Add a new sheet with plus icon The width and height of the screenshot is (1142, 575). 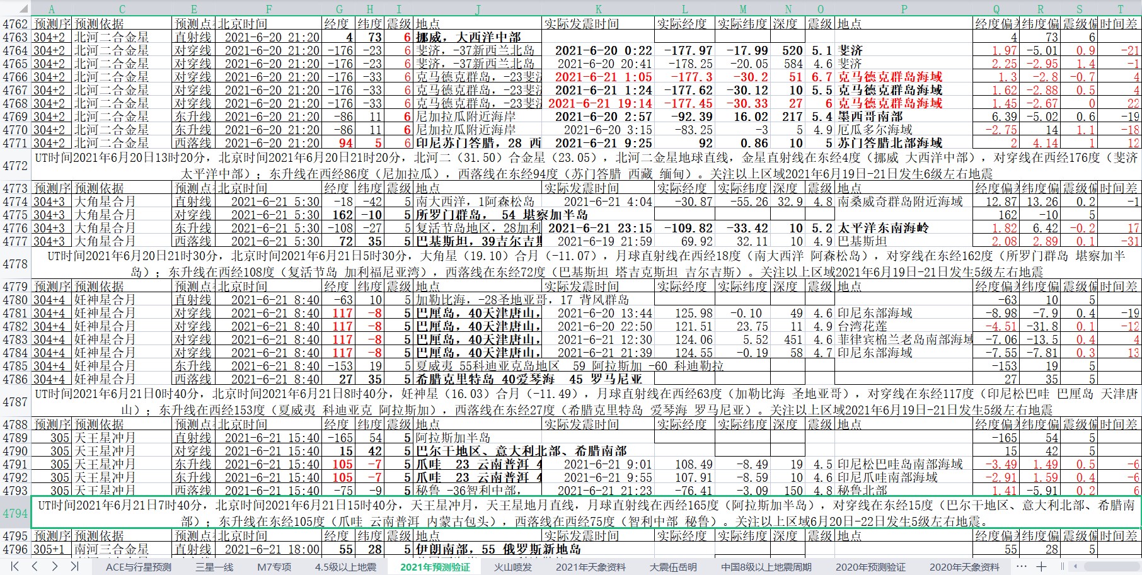click(1042, 566)
